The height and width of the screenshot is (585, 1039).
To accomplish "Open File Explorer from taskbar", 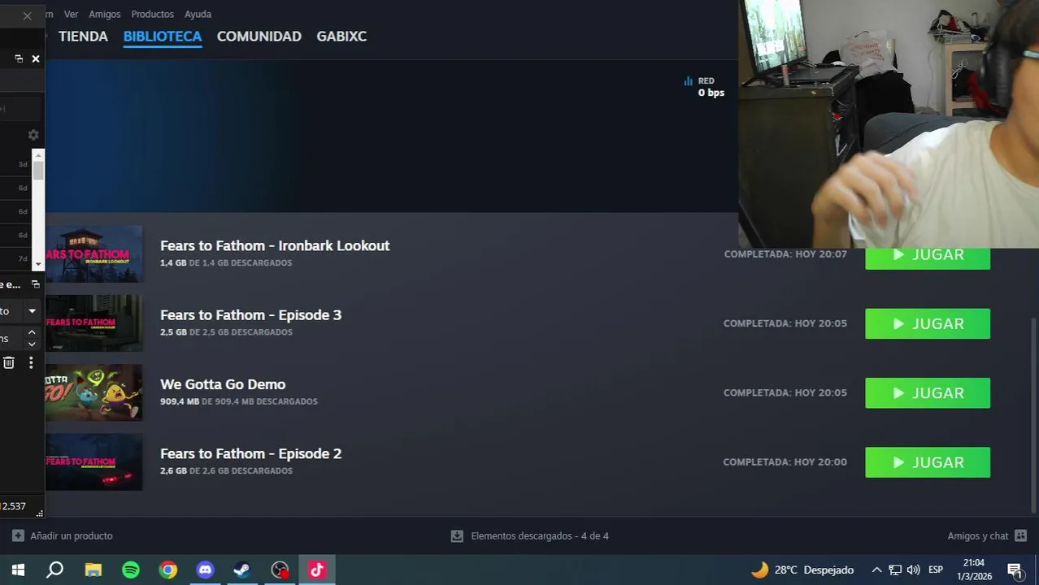I will point(93,570).
